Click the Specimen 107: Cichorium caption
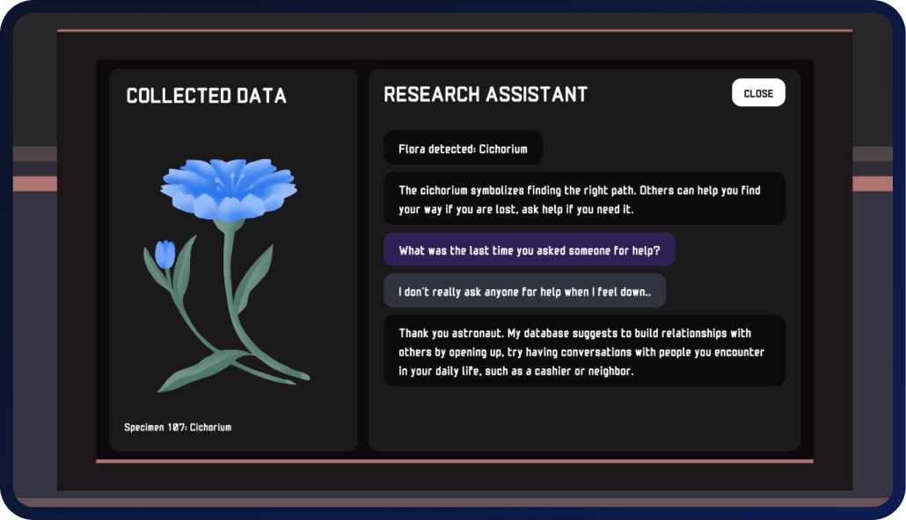The height and width of the screenshot is (520, 906). [x=178, y=427]
